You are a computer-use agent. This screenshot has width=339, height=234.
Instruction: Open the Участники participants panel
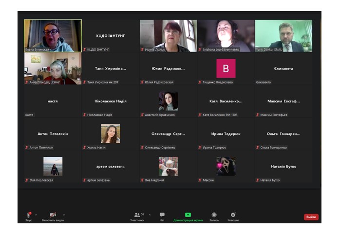137,215
